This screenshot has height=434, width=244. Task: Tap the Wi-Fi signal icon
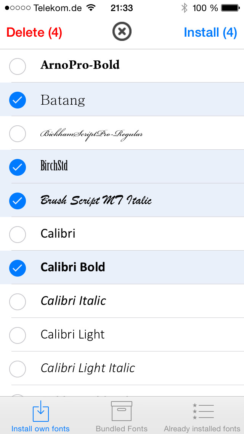[91, 8]
